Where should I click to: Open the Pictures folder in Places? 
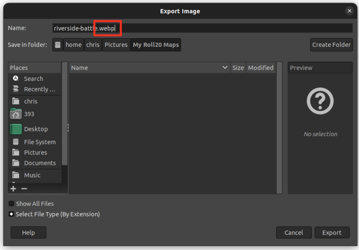35,152
